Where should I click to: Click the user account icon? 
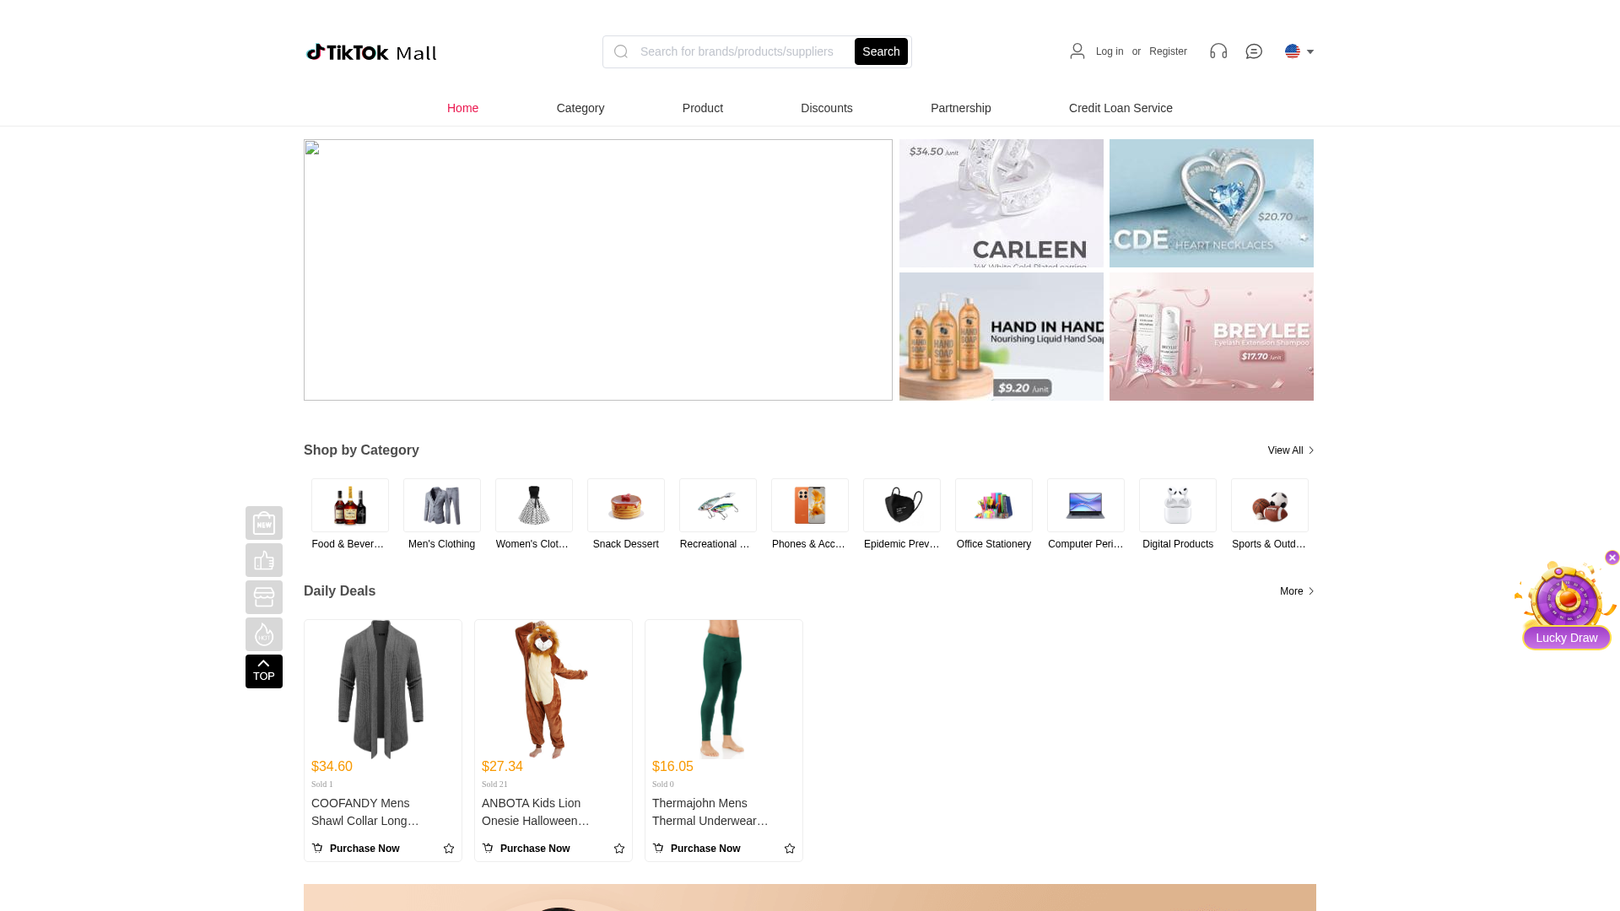[1077, 51]
